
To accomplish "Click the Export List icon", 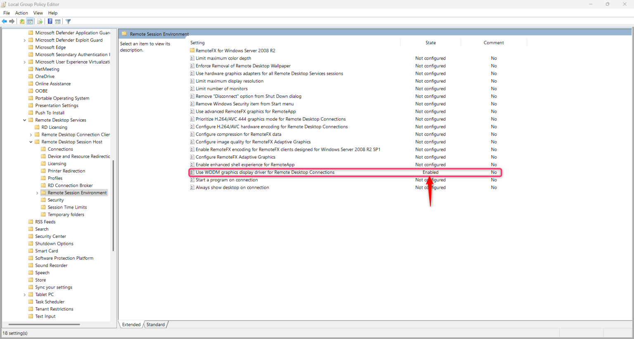I will coord(40,21).
